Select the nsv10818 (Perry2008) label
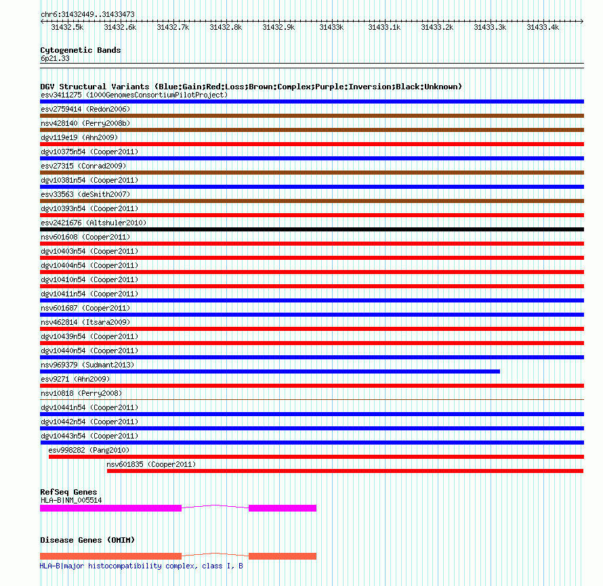This screenshot has width=603, height=586. pos(81,393)
